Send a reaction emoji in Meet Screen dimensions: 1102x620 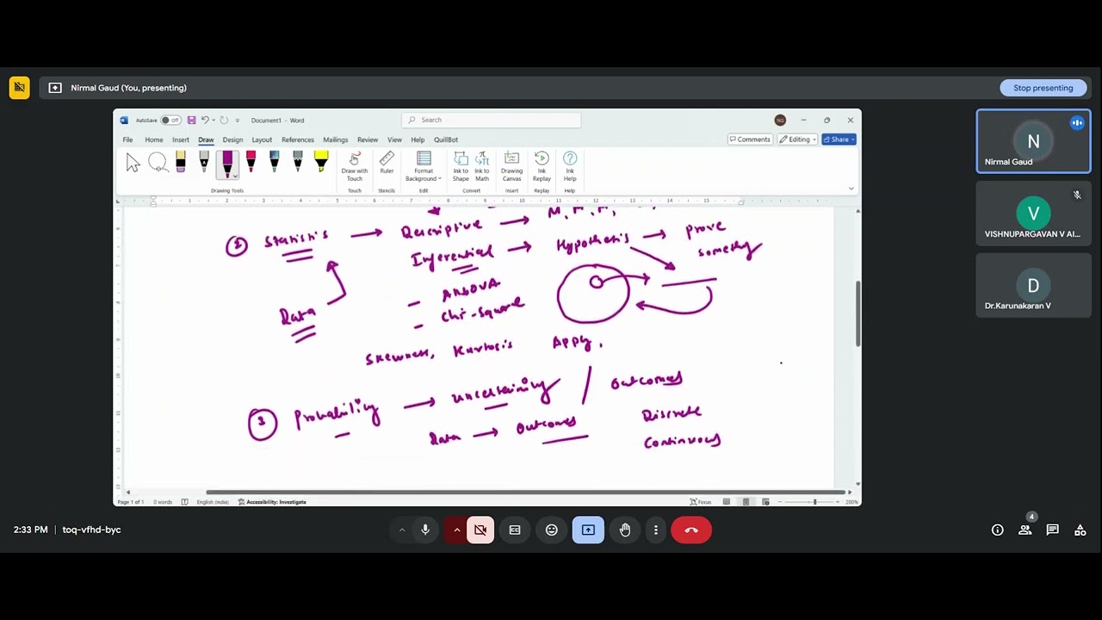click(552, 530)
